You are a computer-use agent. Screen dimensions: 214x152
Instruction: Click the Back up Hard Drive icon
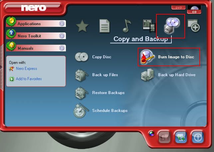(147, 75)
